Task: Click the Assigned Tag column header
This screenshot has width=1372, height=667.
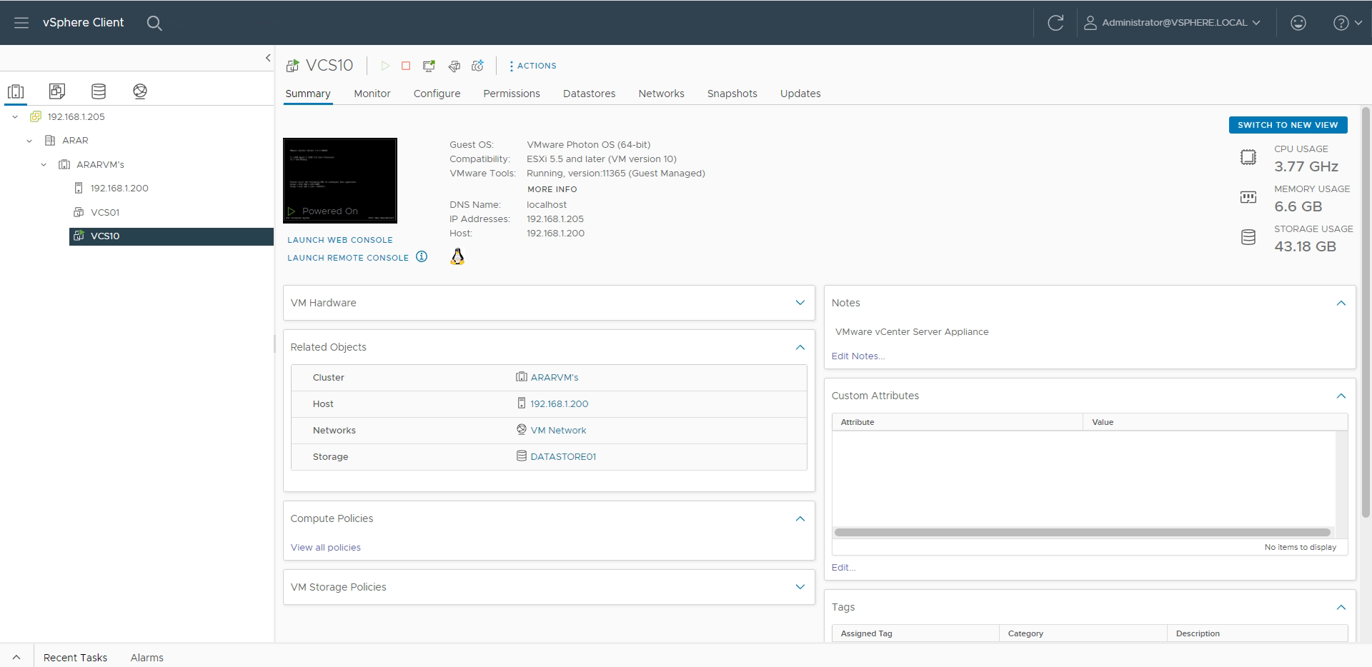Action: coord(915,633)
